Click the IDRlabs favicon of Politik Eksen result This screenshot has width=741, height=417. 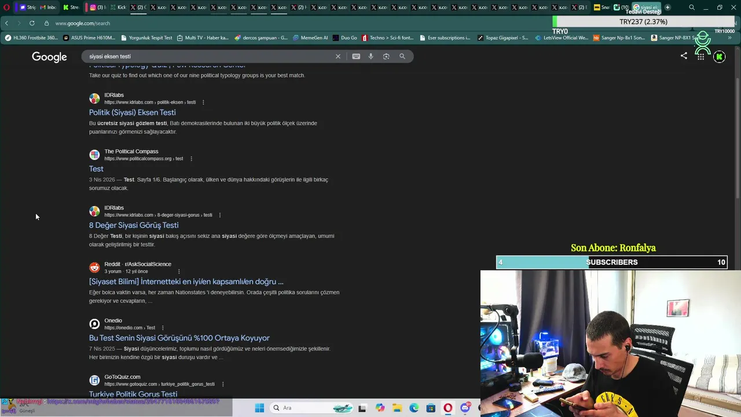coord(94,98)
